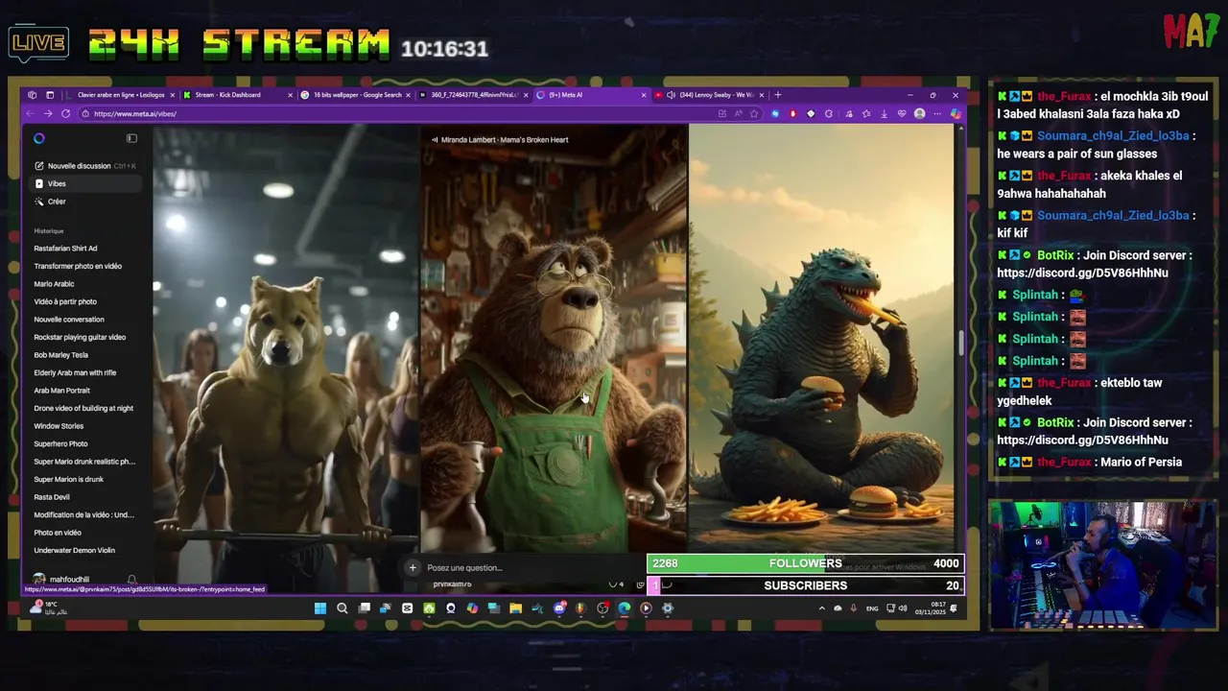Open Windows taskbar search

342,608
